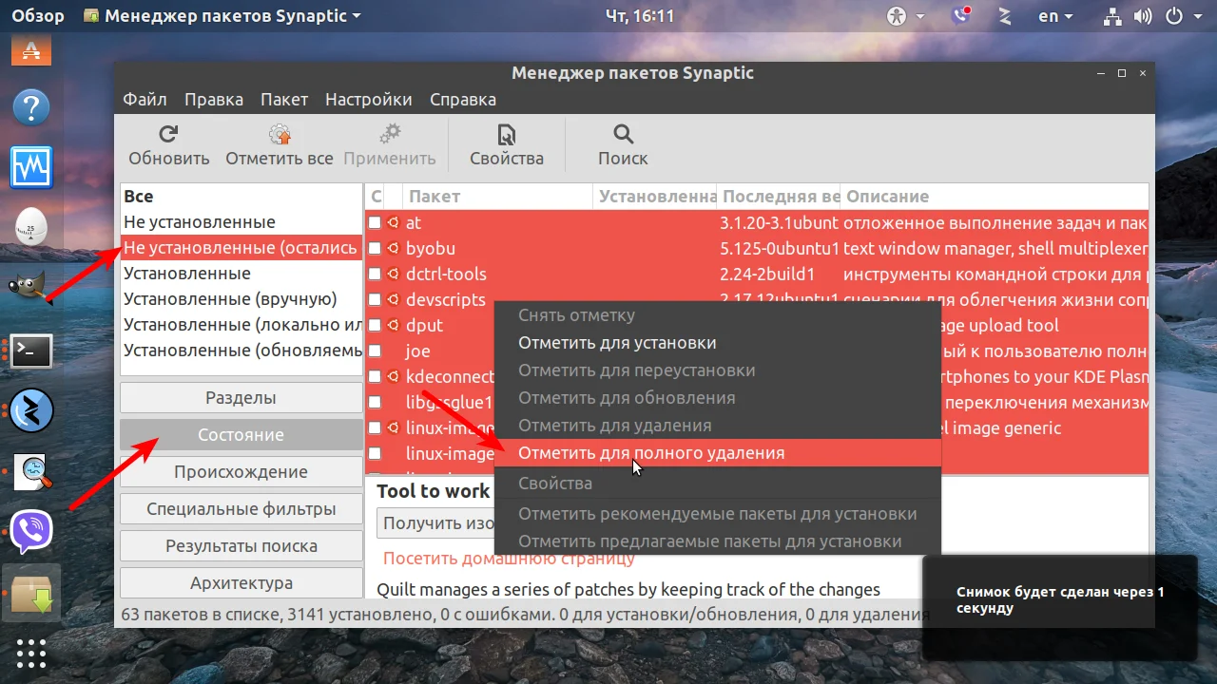Screen dimensions: 1217x684
Task: Select the joe package name
Action: pos(418,351)
